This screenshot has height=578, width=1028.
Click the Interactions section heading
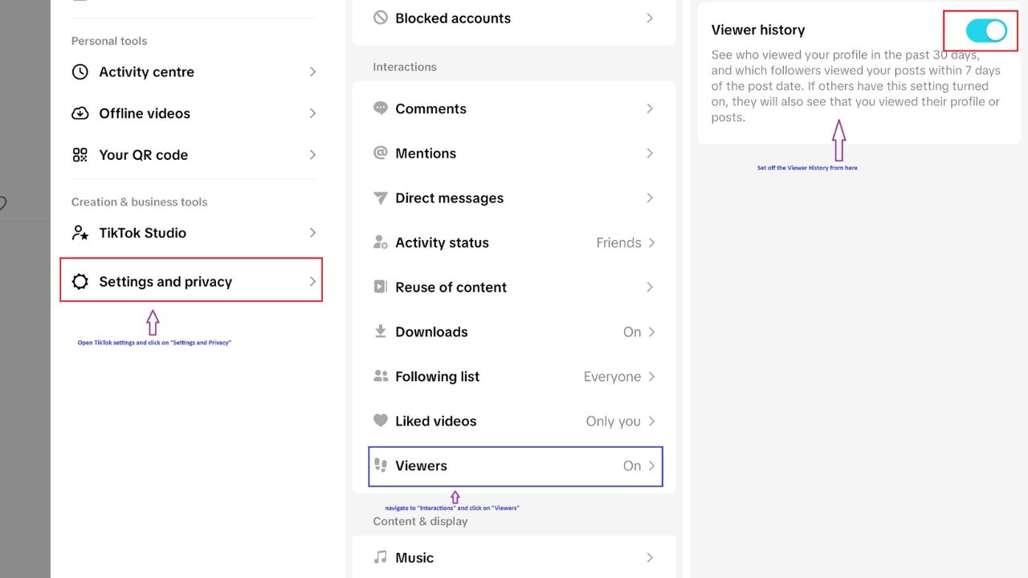pyautogui.click(x=405, y=67)
